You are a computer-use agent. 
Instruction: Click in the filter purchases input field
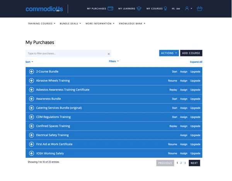coord(66,53)
